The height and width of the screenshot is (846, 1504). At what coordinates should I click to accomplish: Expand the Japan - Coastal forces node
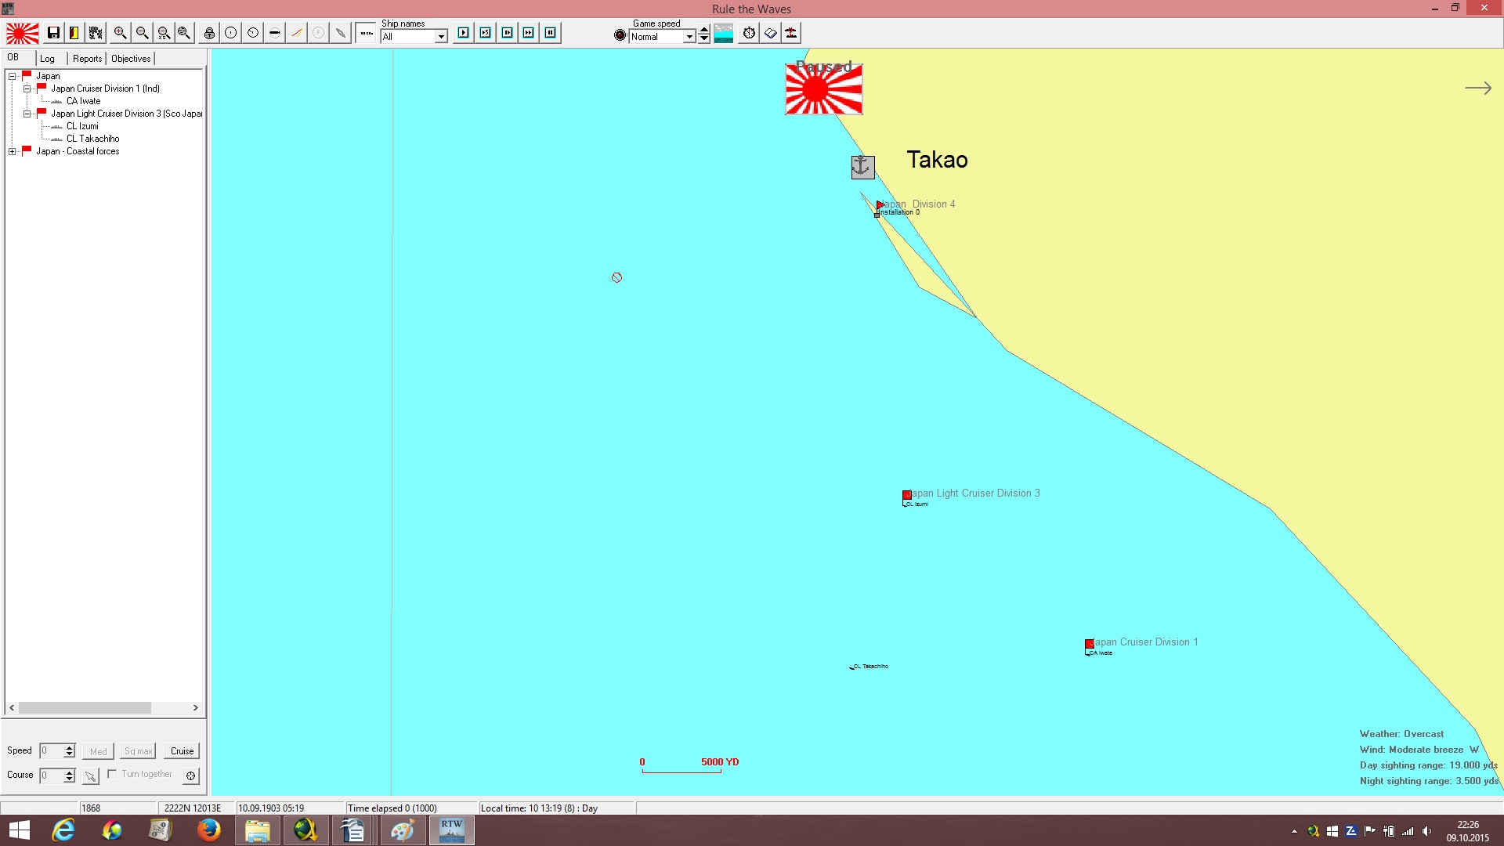tap(13, 151)
